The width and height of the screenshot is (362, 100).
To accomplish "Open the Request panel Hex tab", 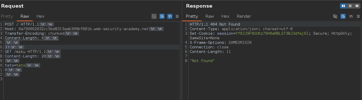I will point(40,16).
